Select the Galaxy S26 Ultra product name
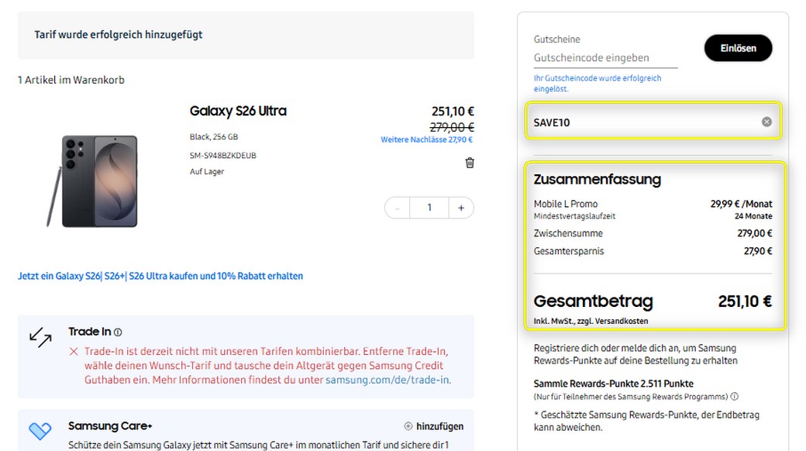The height and width of the screenshot is (451, 806). pos(238,111)
